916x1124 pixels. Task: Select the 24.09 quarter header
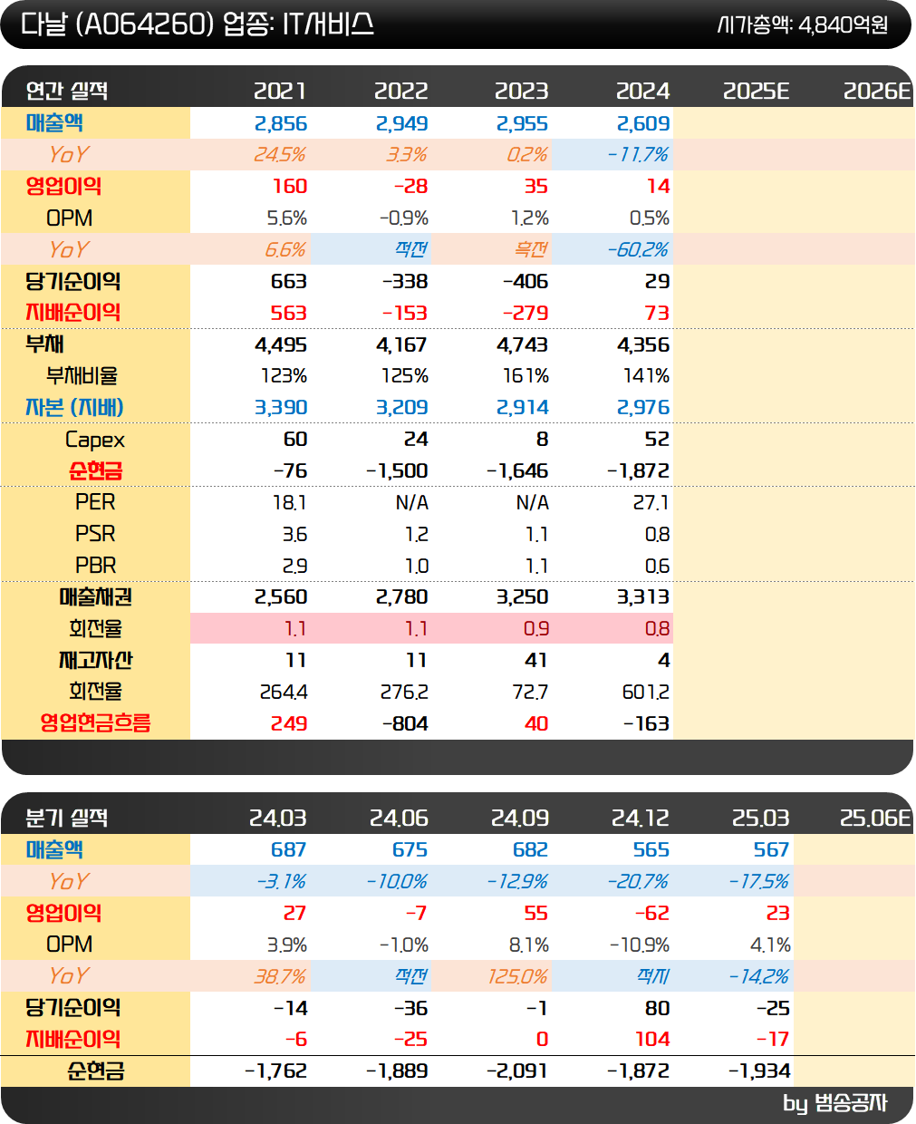pyautogui.click(x=519, y=818)
